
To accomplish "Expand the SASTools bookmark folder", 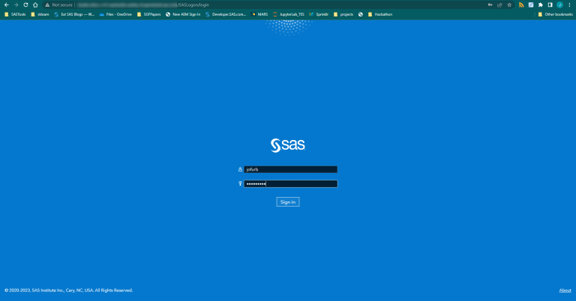I will click(15, 14).
